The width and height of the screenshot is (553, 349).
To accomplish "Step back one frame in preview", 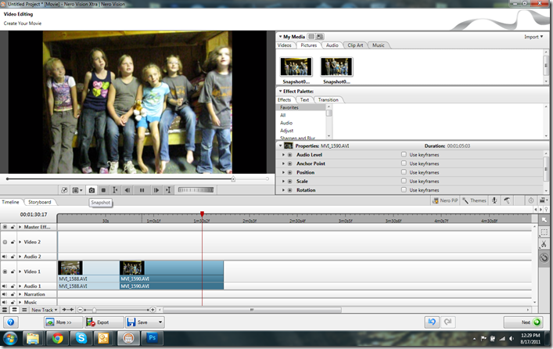I will [x=127, y=190].
